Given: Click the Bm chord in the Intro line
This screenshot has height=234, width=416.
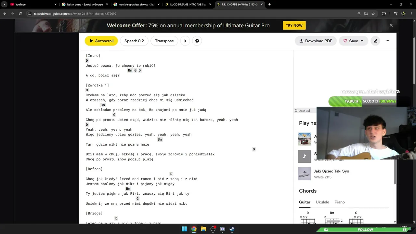Looking at the screenshot, I should point(130,71).
